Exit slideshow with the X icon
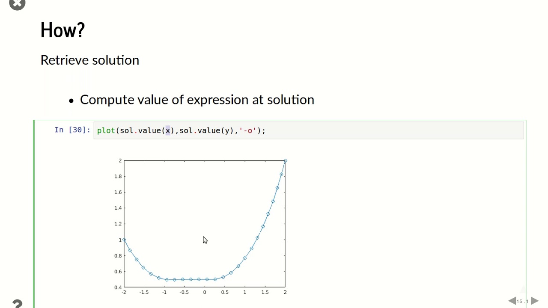The image size is (548, 308). (x=17, y=3)
